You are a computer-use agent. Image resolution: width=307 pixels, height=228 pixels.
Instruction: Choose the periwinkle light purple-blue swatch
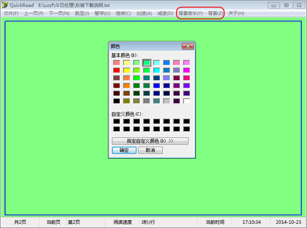tap(167, 78)
